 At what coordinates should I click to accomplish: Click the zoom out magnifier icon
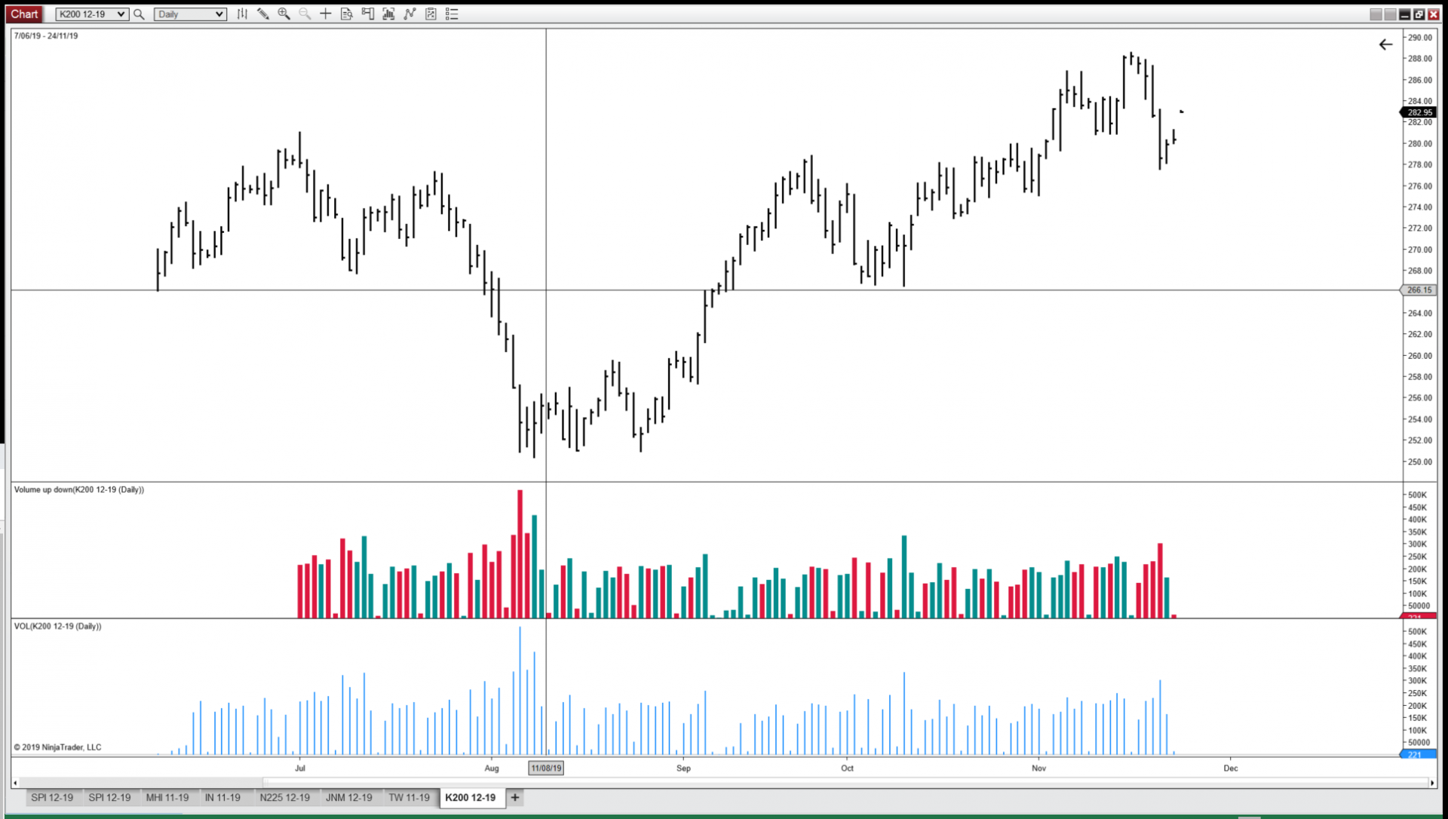pyautogui.click(x=305, y=14)
